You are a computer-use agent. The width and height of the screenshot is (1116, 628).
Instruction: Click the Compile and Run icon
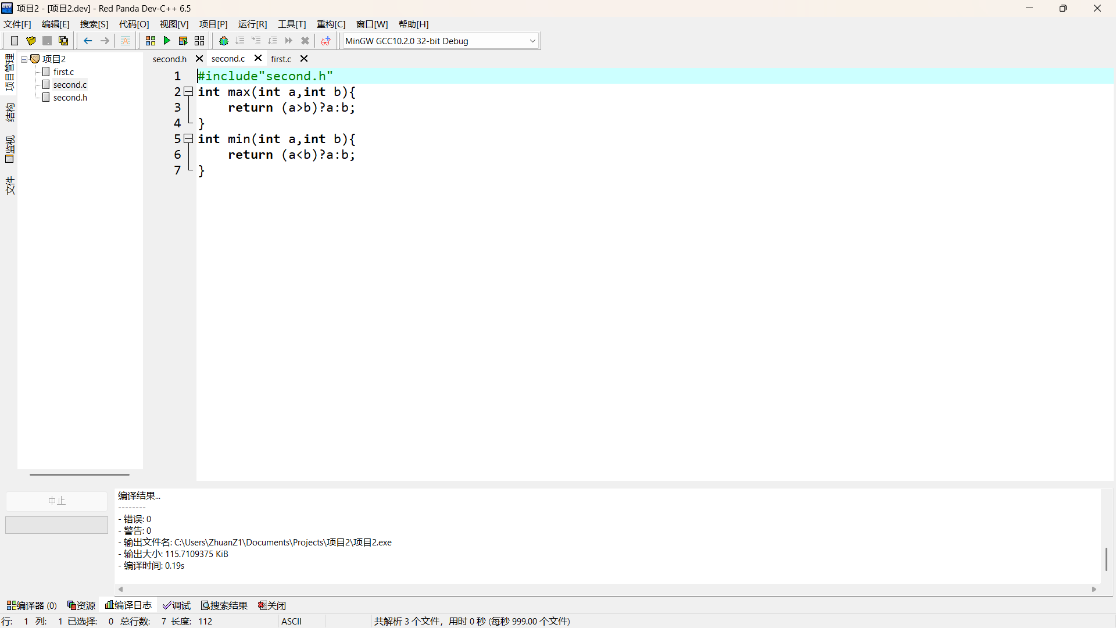(183, 41)
